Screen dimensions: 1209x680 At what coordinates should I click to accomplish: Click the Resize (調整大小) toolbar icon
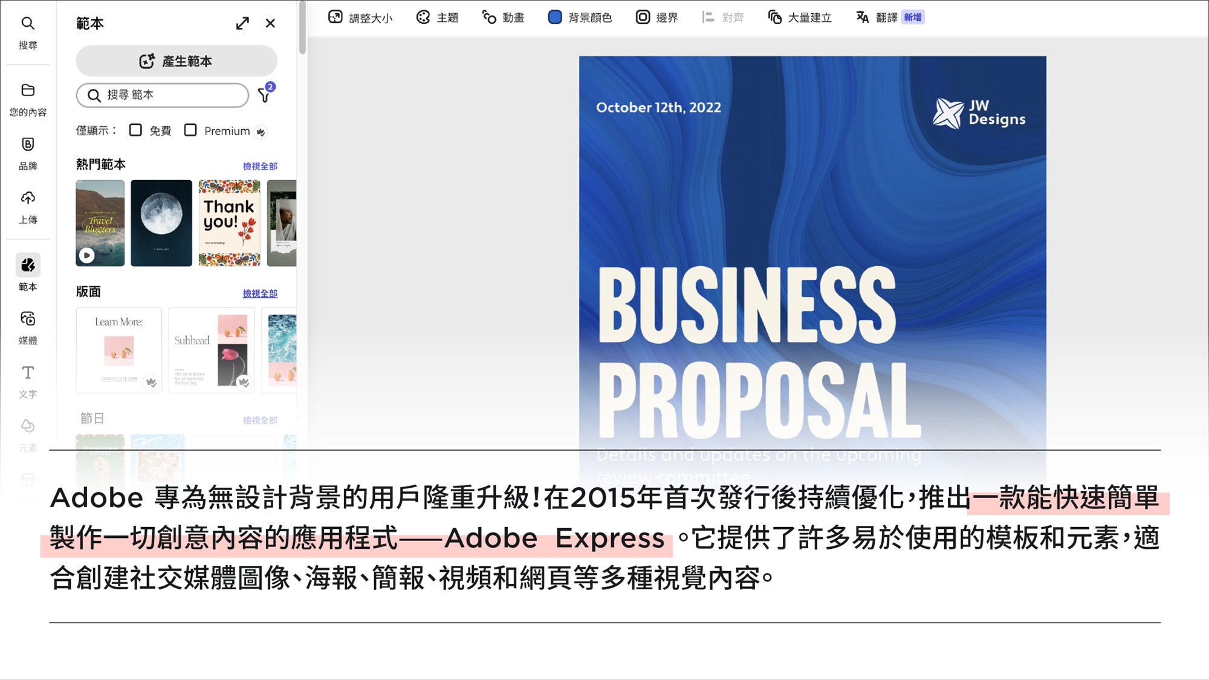[x=335, y=17]
